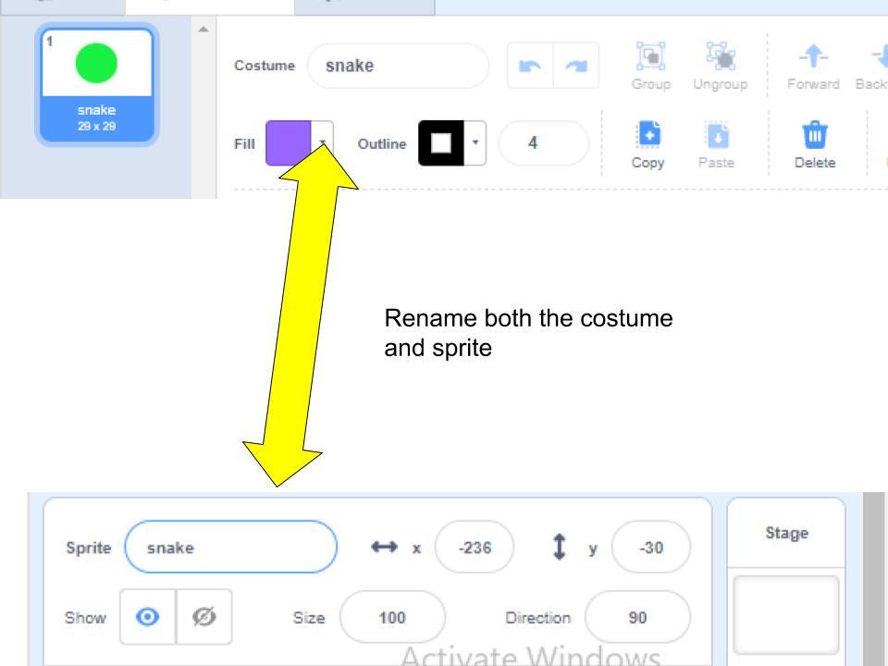Open the Direction field showing 90

tap(637, 617)
